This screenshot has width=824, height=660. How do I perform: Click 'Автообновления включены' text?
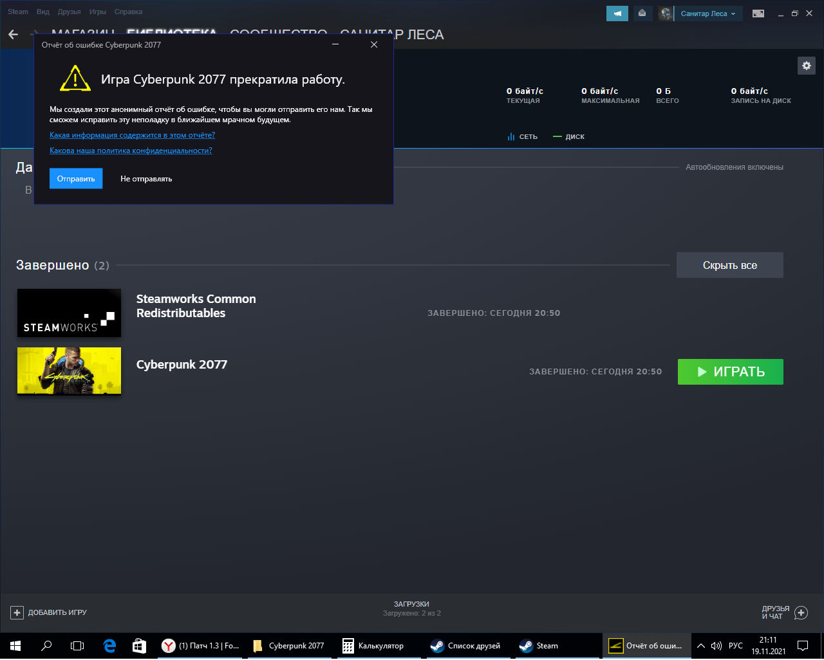point(735,167)
